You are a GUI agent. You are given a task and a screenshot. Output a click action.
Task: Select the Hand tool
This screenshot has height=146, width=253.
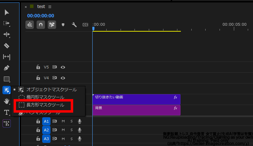click(7, 101)
